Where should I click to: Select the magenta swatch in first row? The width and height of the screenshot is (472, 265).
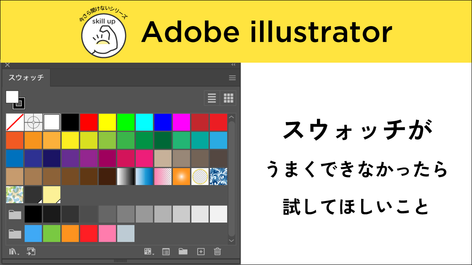[181, 122]
